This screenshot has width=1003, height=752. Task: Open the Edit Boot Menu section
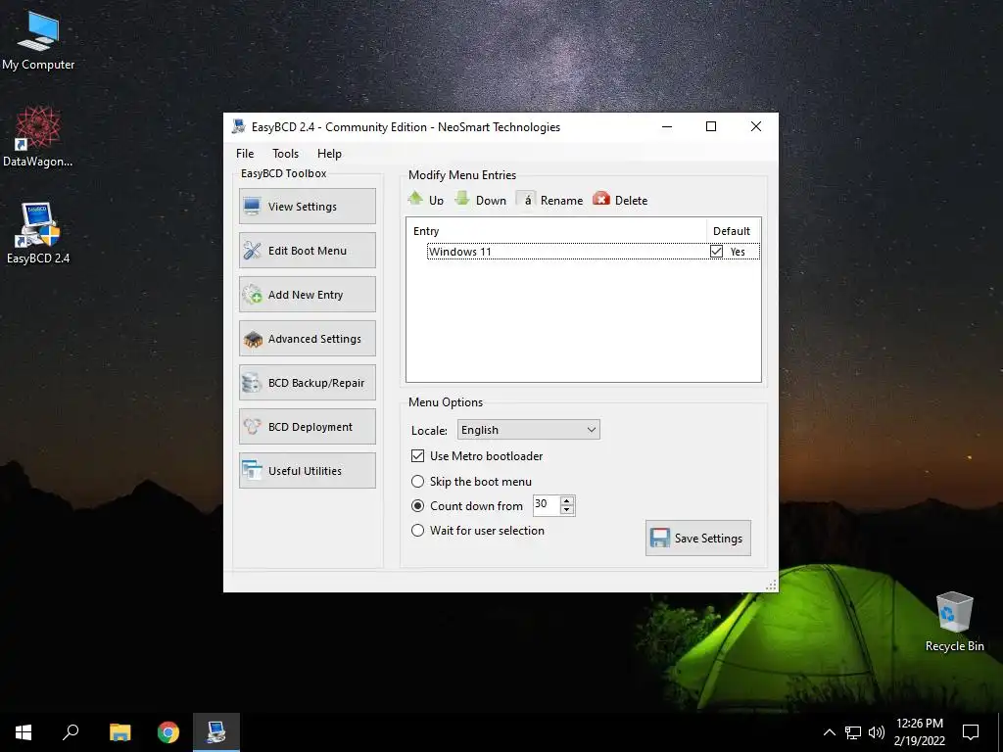(307, 250)
